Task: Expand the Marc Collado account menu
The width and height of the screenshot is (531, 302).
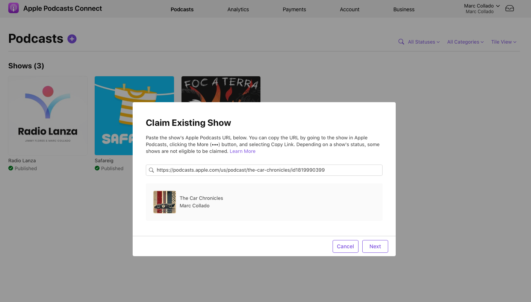Action: click(x=482, y=6)
